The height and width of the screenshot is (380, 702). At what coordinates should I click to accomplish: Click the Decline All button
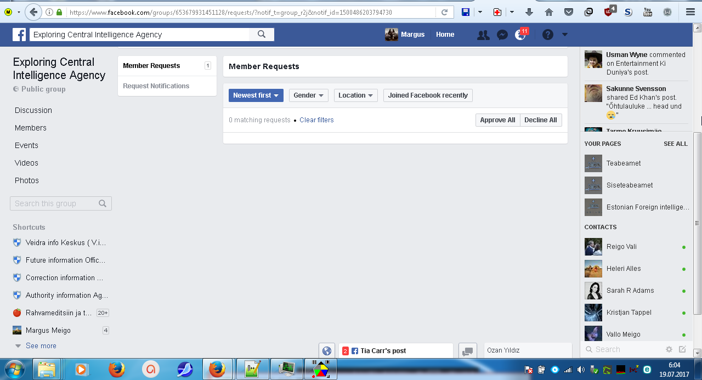(x=540, y=120)
